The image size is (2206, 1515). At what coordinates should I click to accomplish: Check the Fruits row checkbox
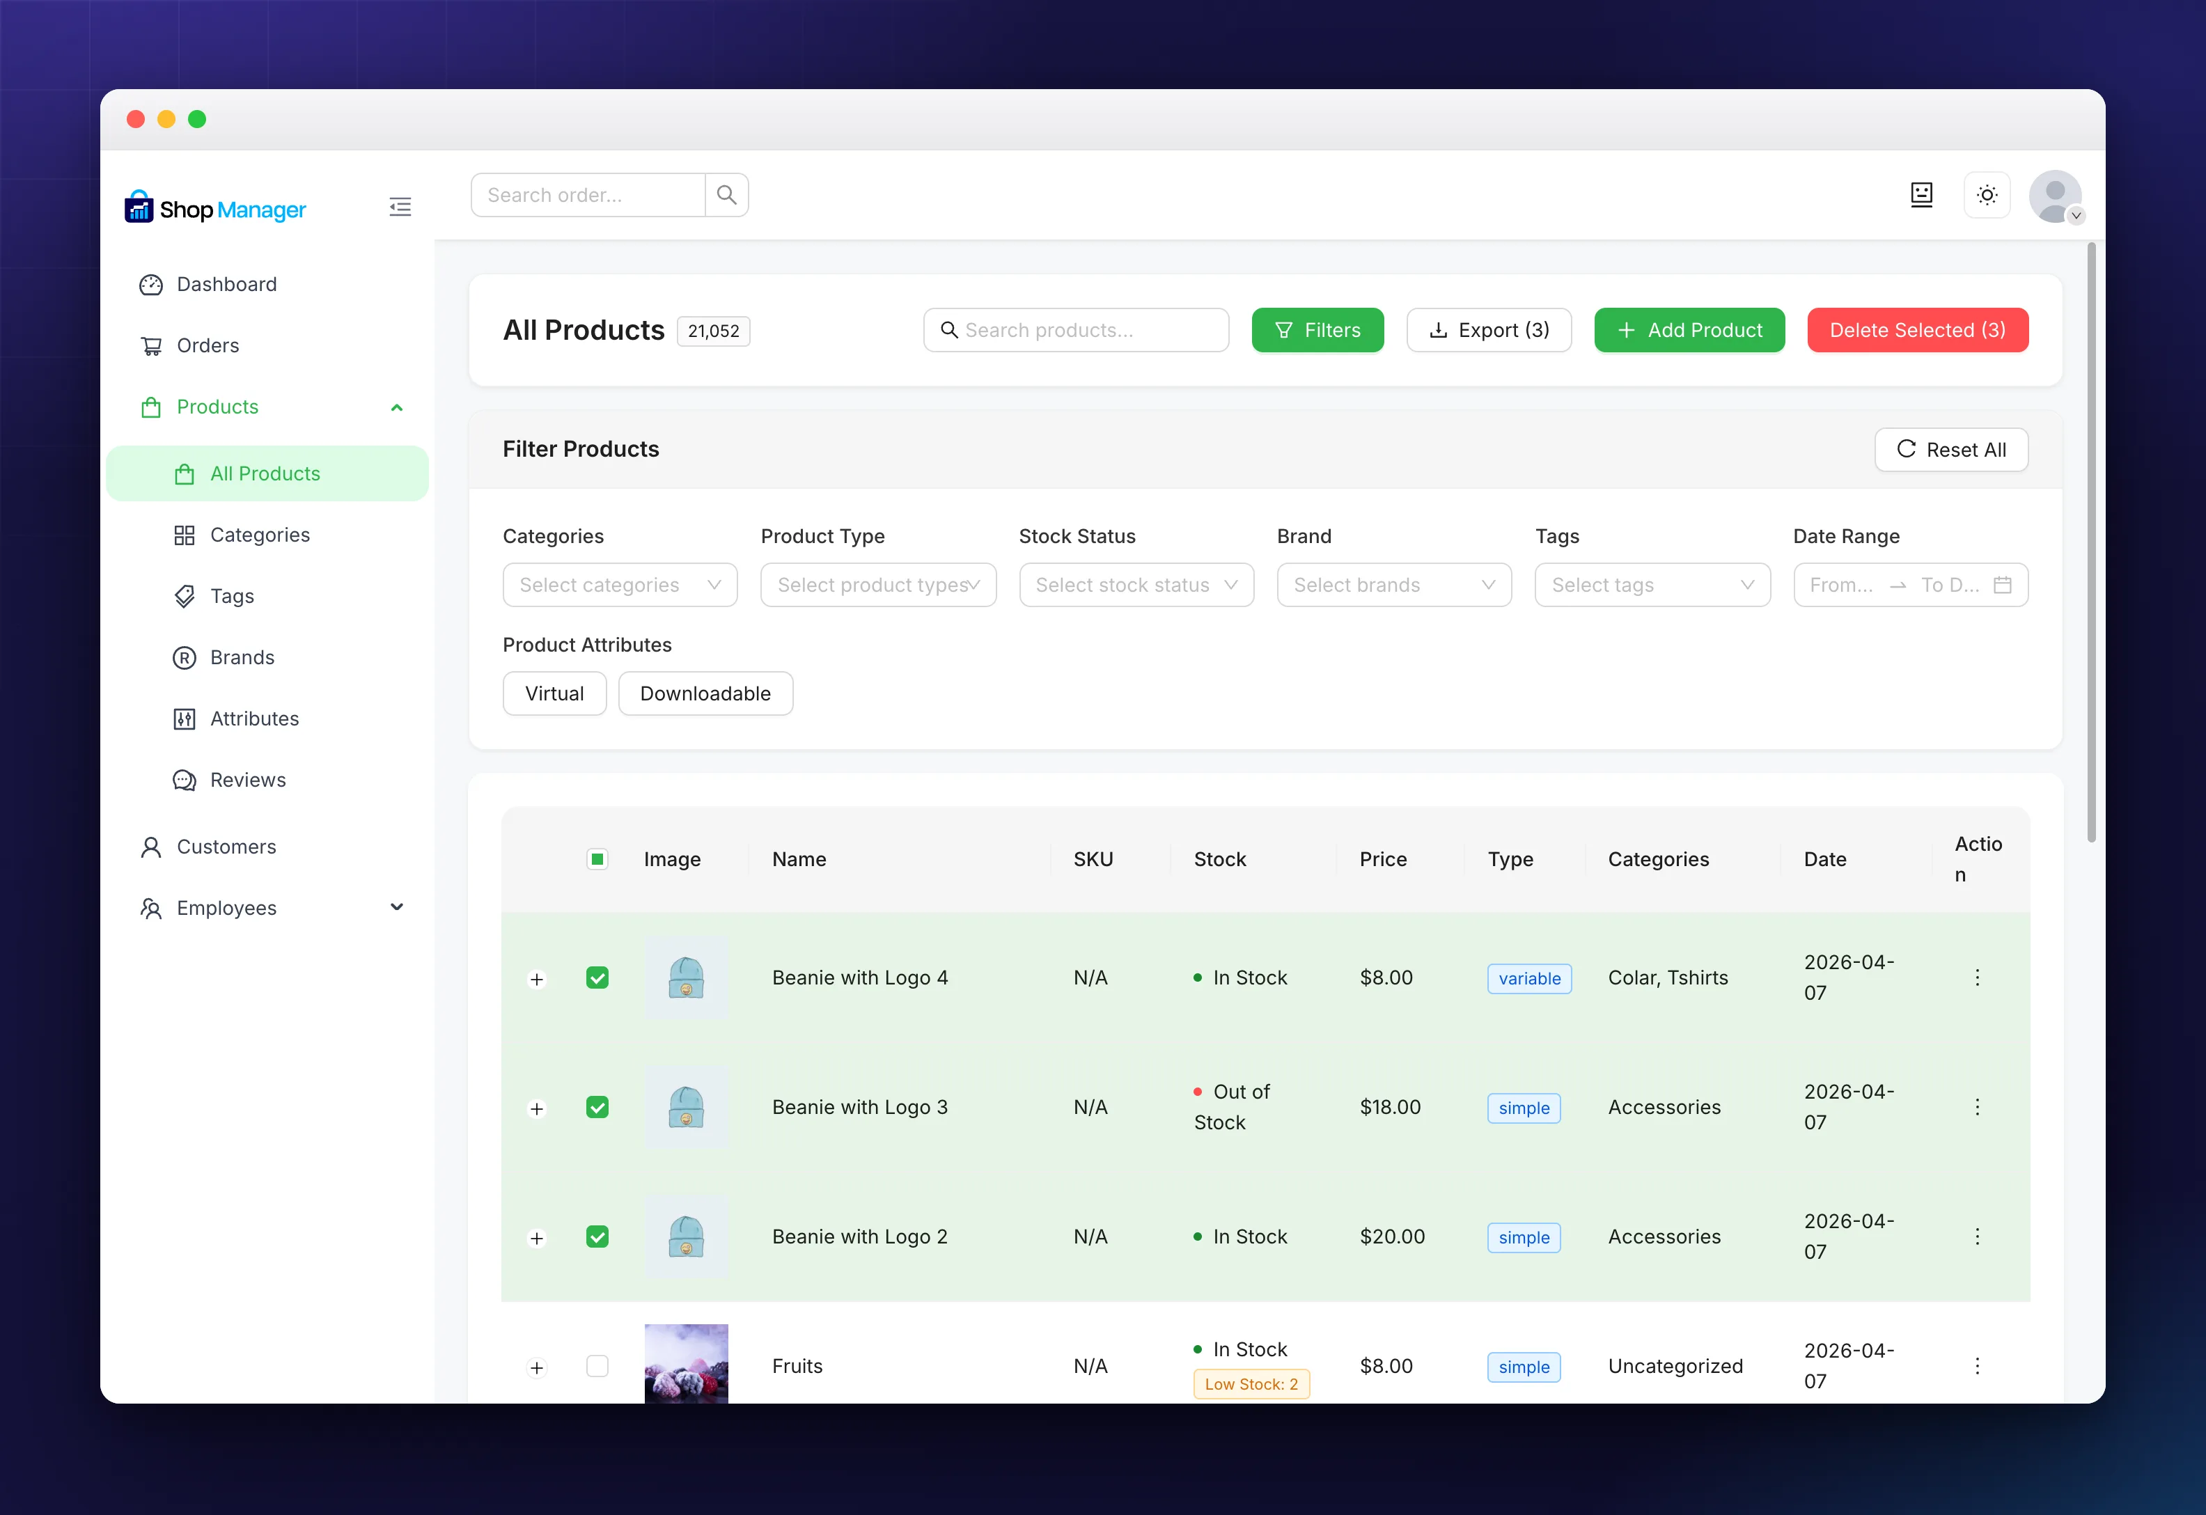[x=597, y=1366]
